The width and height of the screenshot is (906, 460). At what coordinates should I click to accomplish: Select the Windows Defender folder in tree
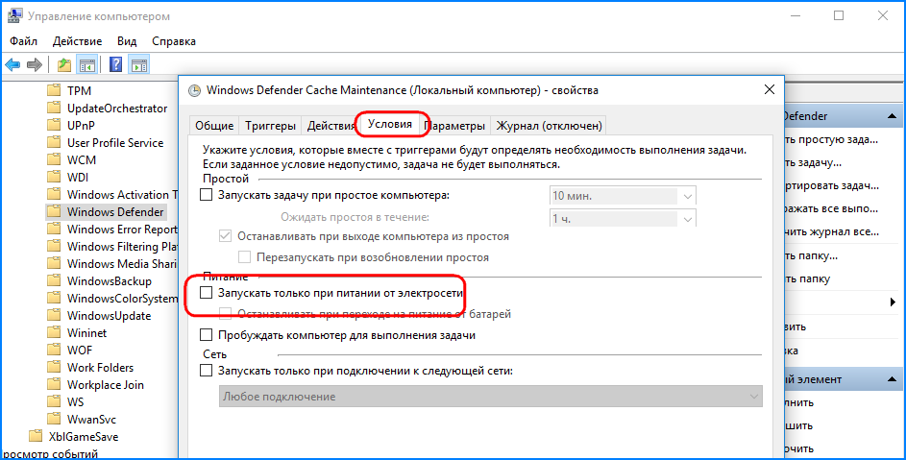(x=115, y=212)
